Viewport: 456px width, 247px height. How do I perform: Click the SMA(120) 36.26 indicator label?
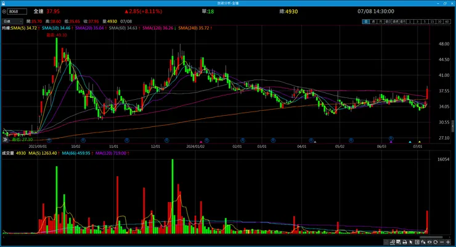(158, 28)
